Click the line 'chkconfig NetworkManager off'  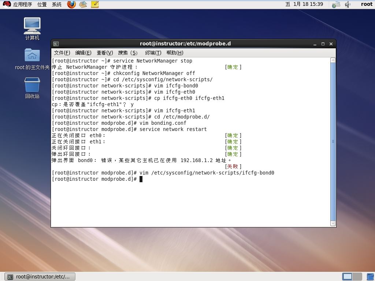coord(154,73)
